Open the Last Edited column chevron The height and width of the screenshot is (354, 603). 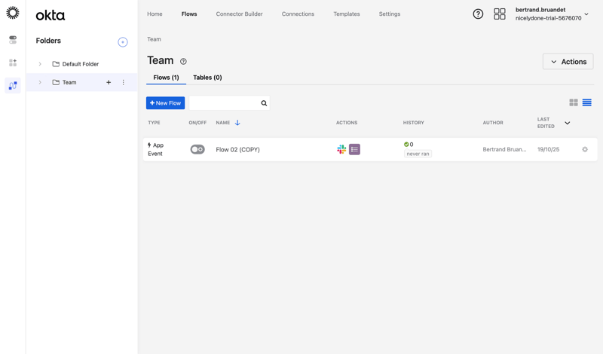click(568, 123)
